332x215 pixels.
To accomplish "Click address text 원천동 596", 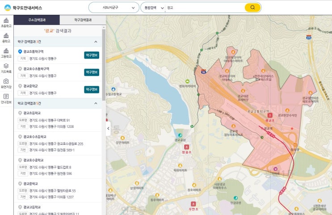I will click(65, 173).
